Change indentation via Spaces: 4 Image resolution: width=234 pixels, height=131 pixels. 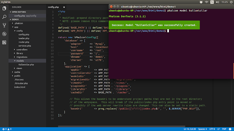[x=202, y=129]
